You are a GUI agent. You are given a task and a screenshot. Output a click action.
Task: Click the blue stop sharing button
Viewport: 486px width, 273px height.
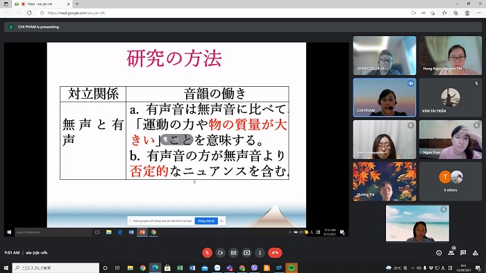click(206, 221)
